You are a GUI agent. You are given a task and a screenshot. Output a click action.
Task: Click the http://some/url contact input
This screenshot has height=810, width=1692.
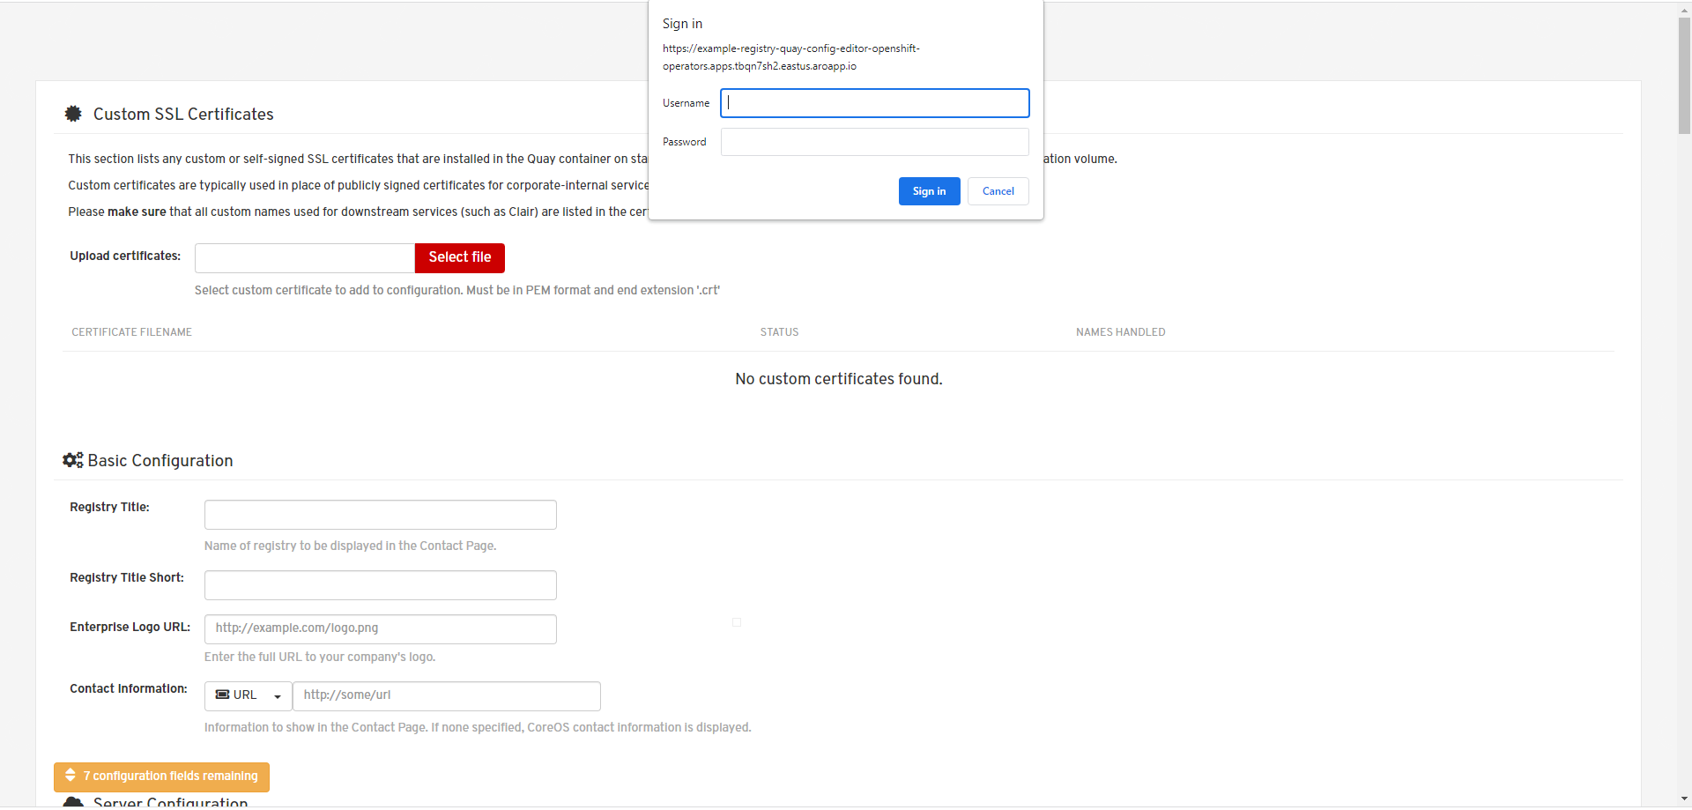pyautogui.click(x=446, y=695)
